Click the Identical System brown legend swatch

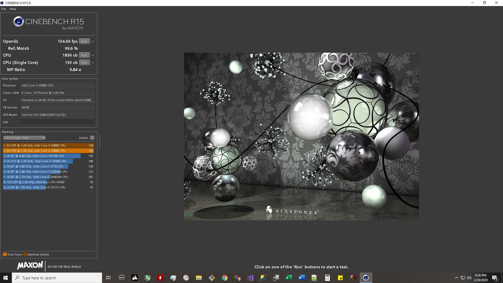pyautogui.click(x=25, y=254)
